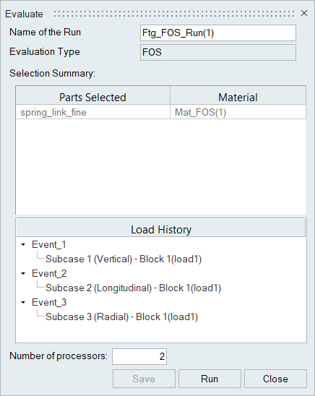This screenshot has height=396, width=315.
Task: Select Subcase 3 (Radial) row
Action: (121, 317)
